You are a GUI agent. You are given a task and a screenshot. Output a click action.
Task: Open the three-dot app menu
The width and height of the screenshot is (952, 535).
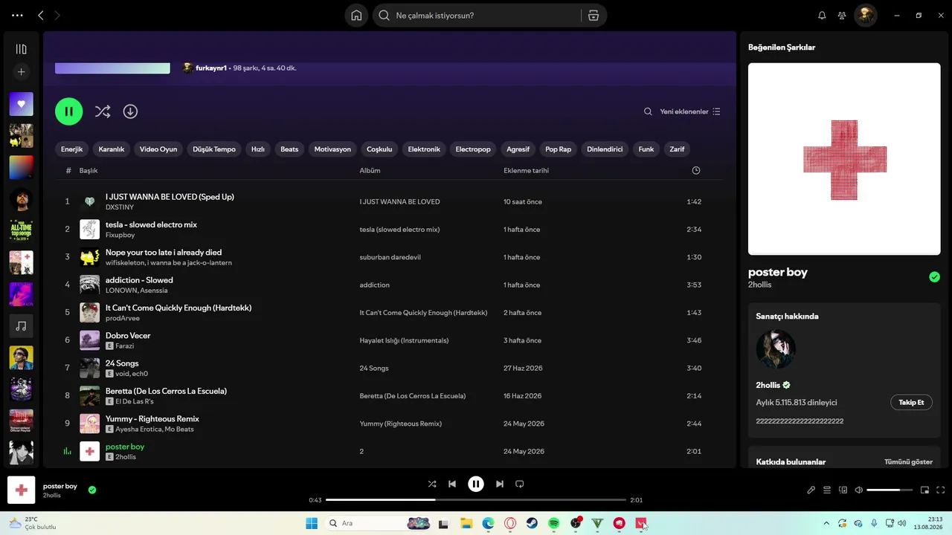pyautogui.click(x=17, y=16)
